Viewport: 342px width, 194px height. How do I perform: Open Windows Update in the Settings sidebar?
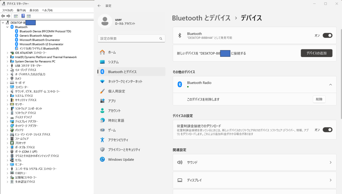(x=131, y=159)
